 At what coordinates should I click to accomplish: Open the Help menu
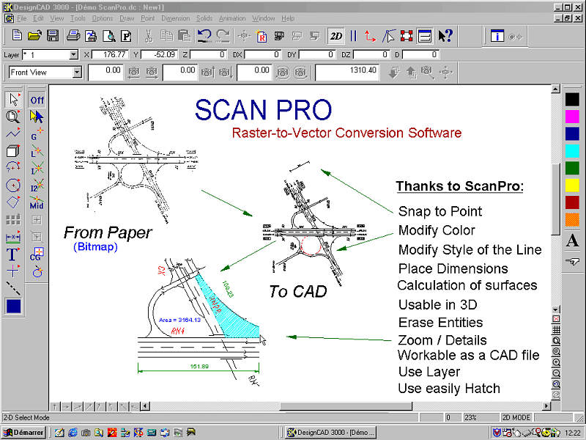click(288, 18)
